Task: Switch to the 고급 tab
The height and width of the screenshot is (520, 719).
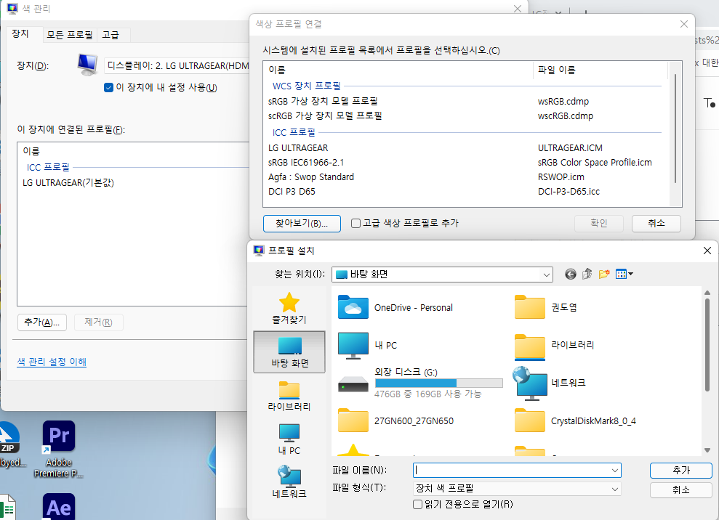Action: (x=111, y=35)
